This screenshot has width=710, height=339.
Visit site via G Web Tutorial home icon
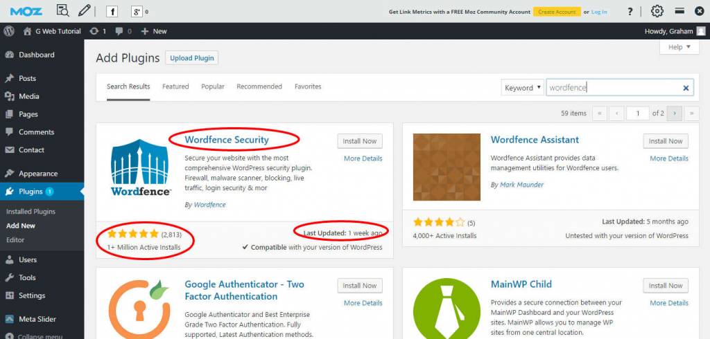52,31
